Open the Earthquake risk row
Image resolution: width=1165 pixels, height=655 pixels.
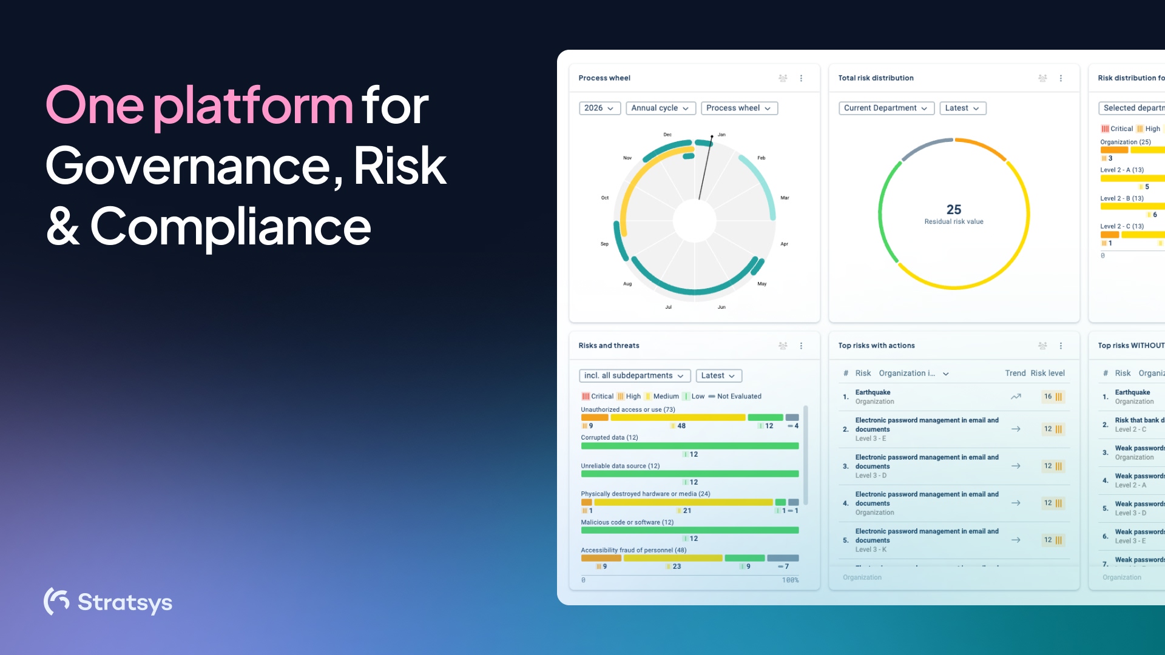[x=954, y=397]
